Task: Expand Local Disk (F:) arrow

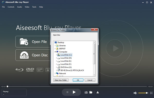Action: pos(56,64)
